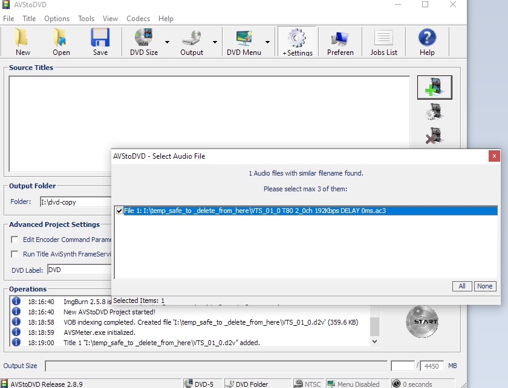Viewport: 508px width, 388px height.
Task: Edit title settings with the film gear icon
Action: (434, 112)
